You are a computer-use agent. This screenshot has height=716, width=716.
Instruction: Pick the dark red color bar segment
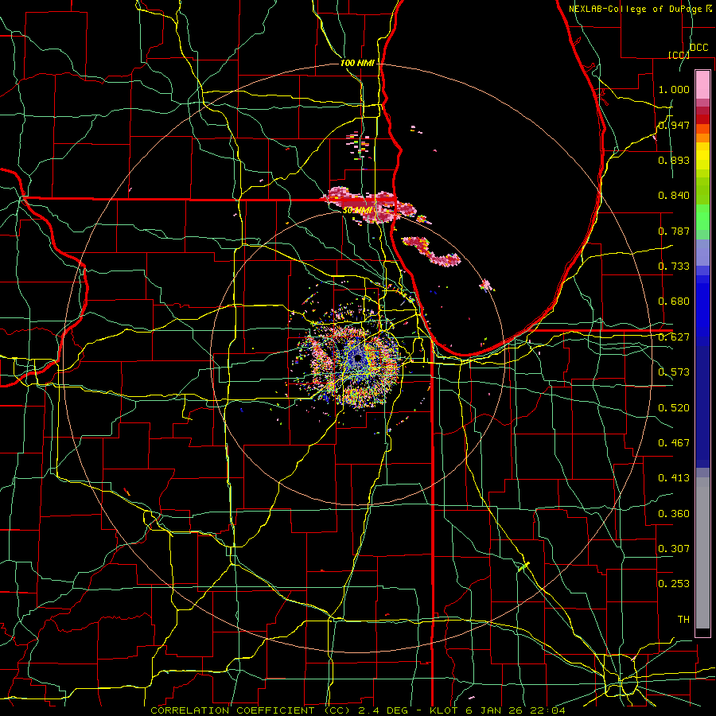coord(702,119)
